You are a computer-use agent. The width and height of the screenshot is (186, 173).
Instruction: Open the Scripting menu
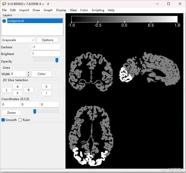coord(98,10)
